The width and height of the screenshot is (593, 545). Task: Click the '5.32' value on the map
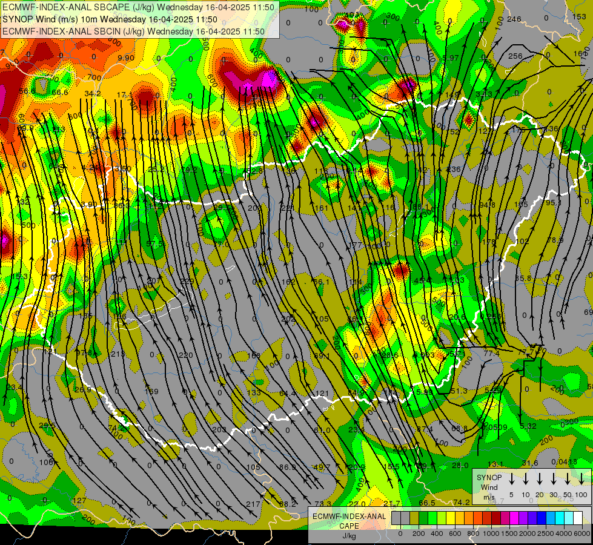click(x=528, y=426)
